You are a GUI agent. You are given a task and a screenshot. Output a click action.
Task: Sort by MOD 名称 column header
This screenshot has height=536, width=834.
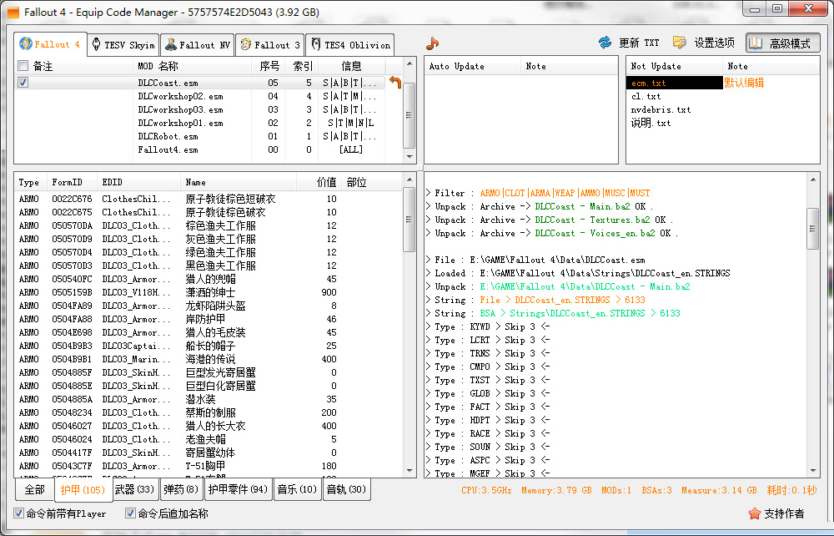[192, 66]
